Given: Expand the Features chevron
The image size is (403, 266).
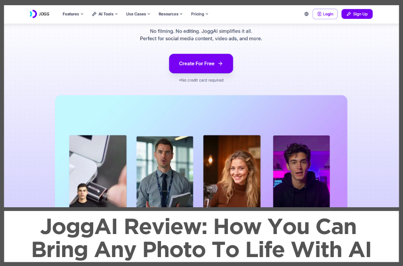Looking at the screenshot, I should (x=82, y=14).
